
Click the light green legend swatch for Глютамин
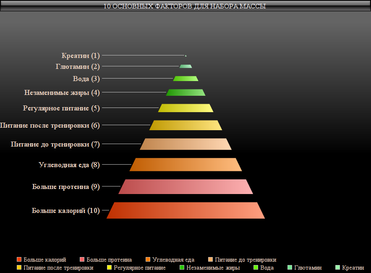[x=290, y=268]
